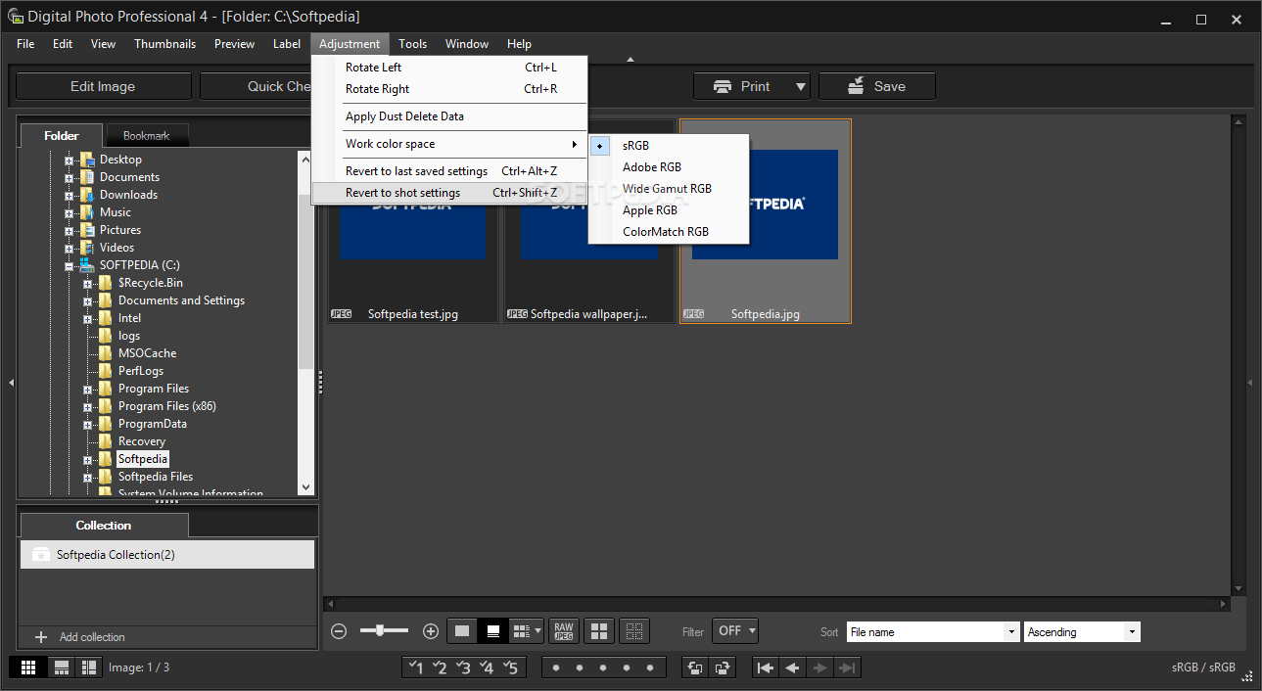Image resolution: width=1262 pixels, height=691 pixels.
Task: Click Add collection
Action: [92, 637]
